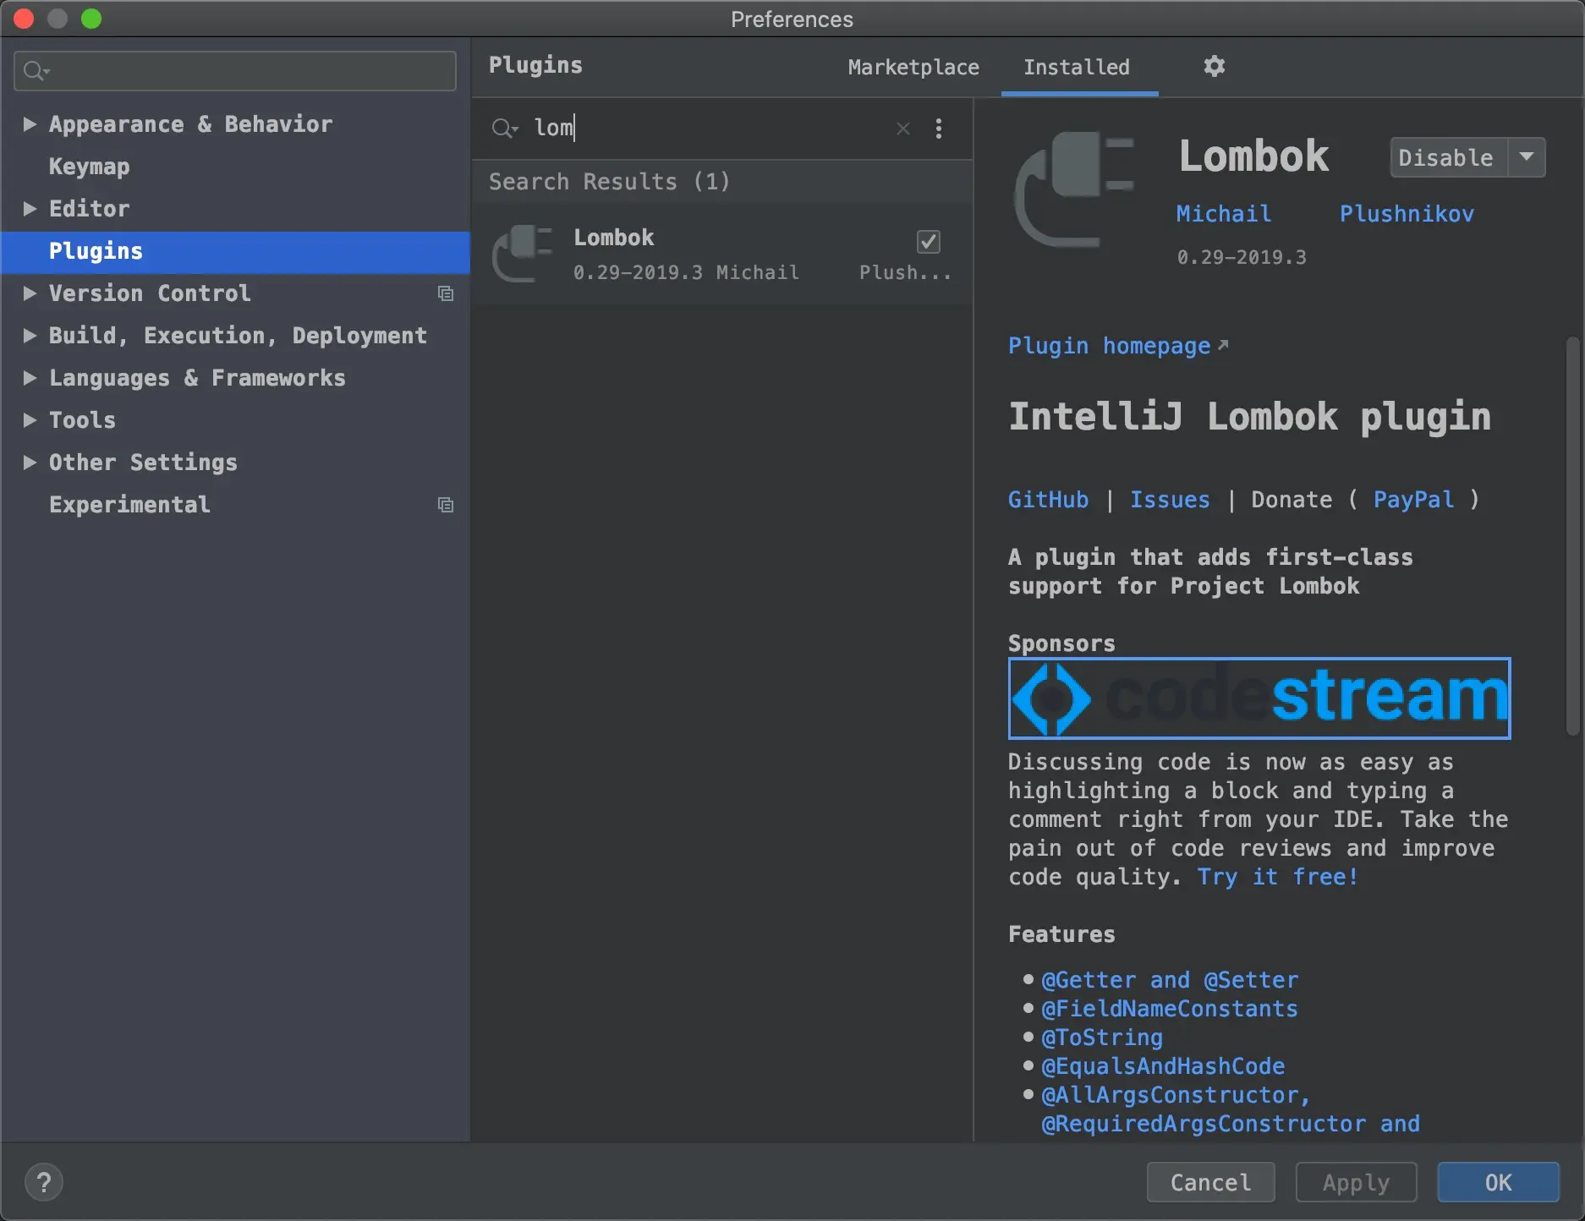
Task: Click the settings search magnifier icon
Action: (x=36, y=71)
